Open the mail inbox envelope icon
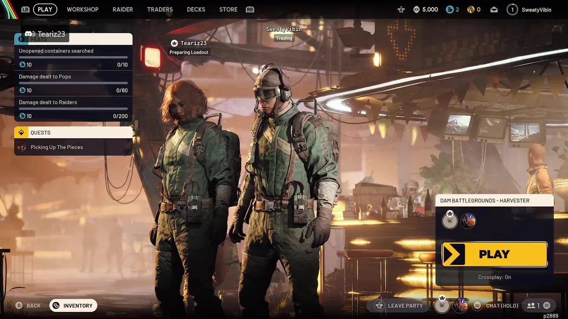 coord(494,9)
